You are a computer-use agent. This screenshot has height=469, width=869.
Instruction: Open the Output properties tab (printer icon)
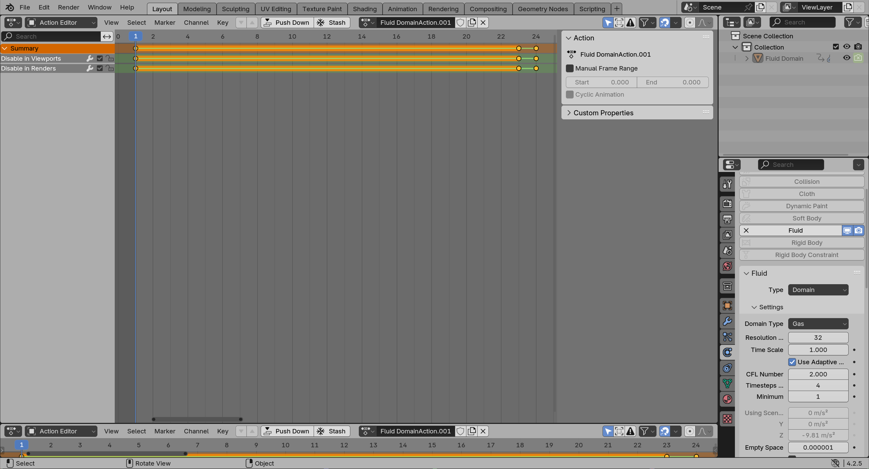pyautogui.click(x=727, y=219)
